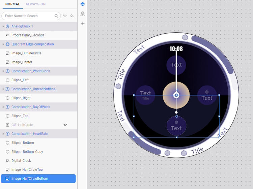The width and height of the screenshot is (253, 189).
Task: Expand the Complication_HeartRate group
Action: tap(3, 134)
